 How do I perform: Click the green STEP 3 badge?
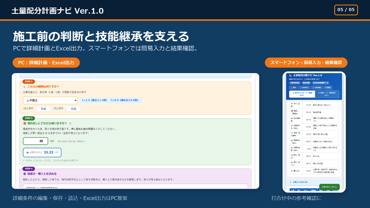tap(29, 118)
